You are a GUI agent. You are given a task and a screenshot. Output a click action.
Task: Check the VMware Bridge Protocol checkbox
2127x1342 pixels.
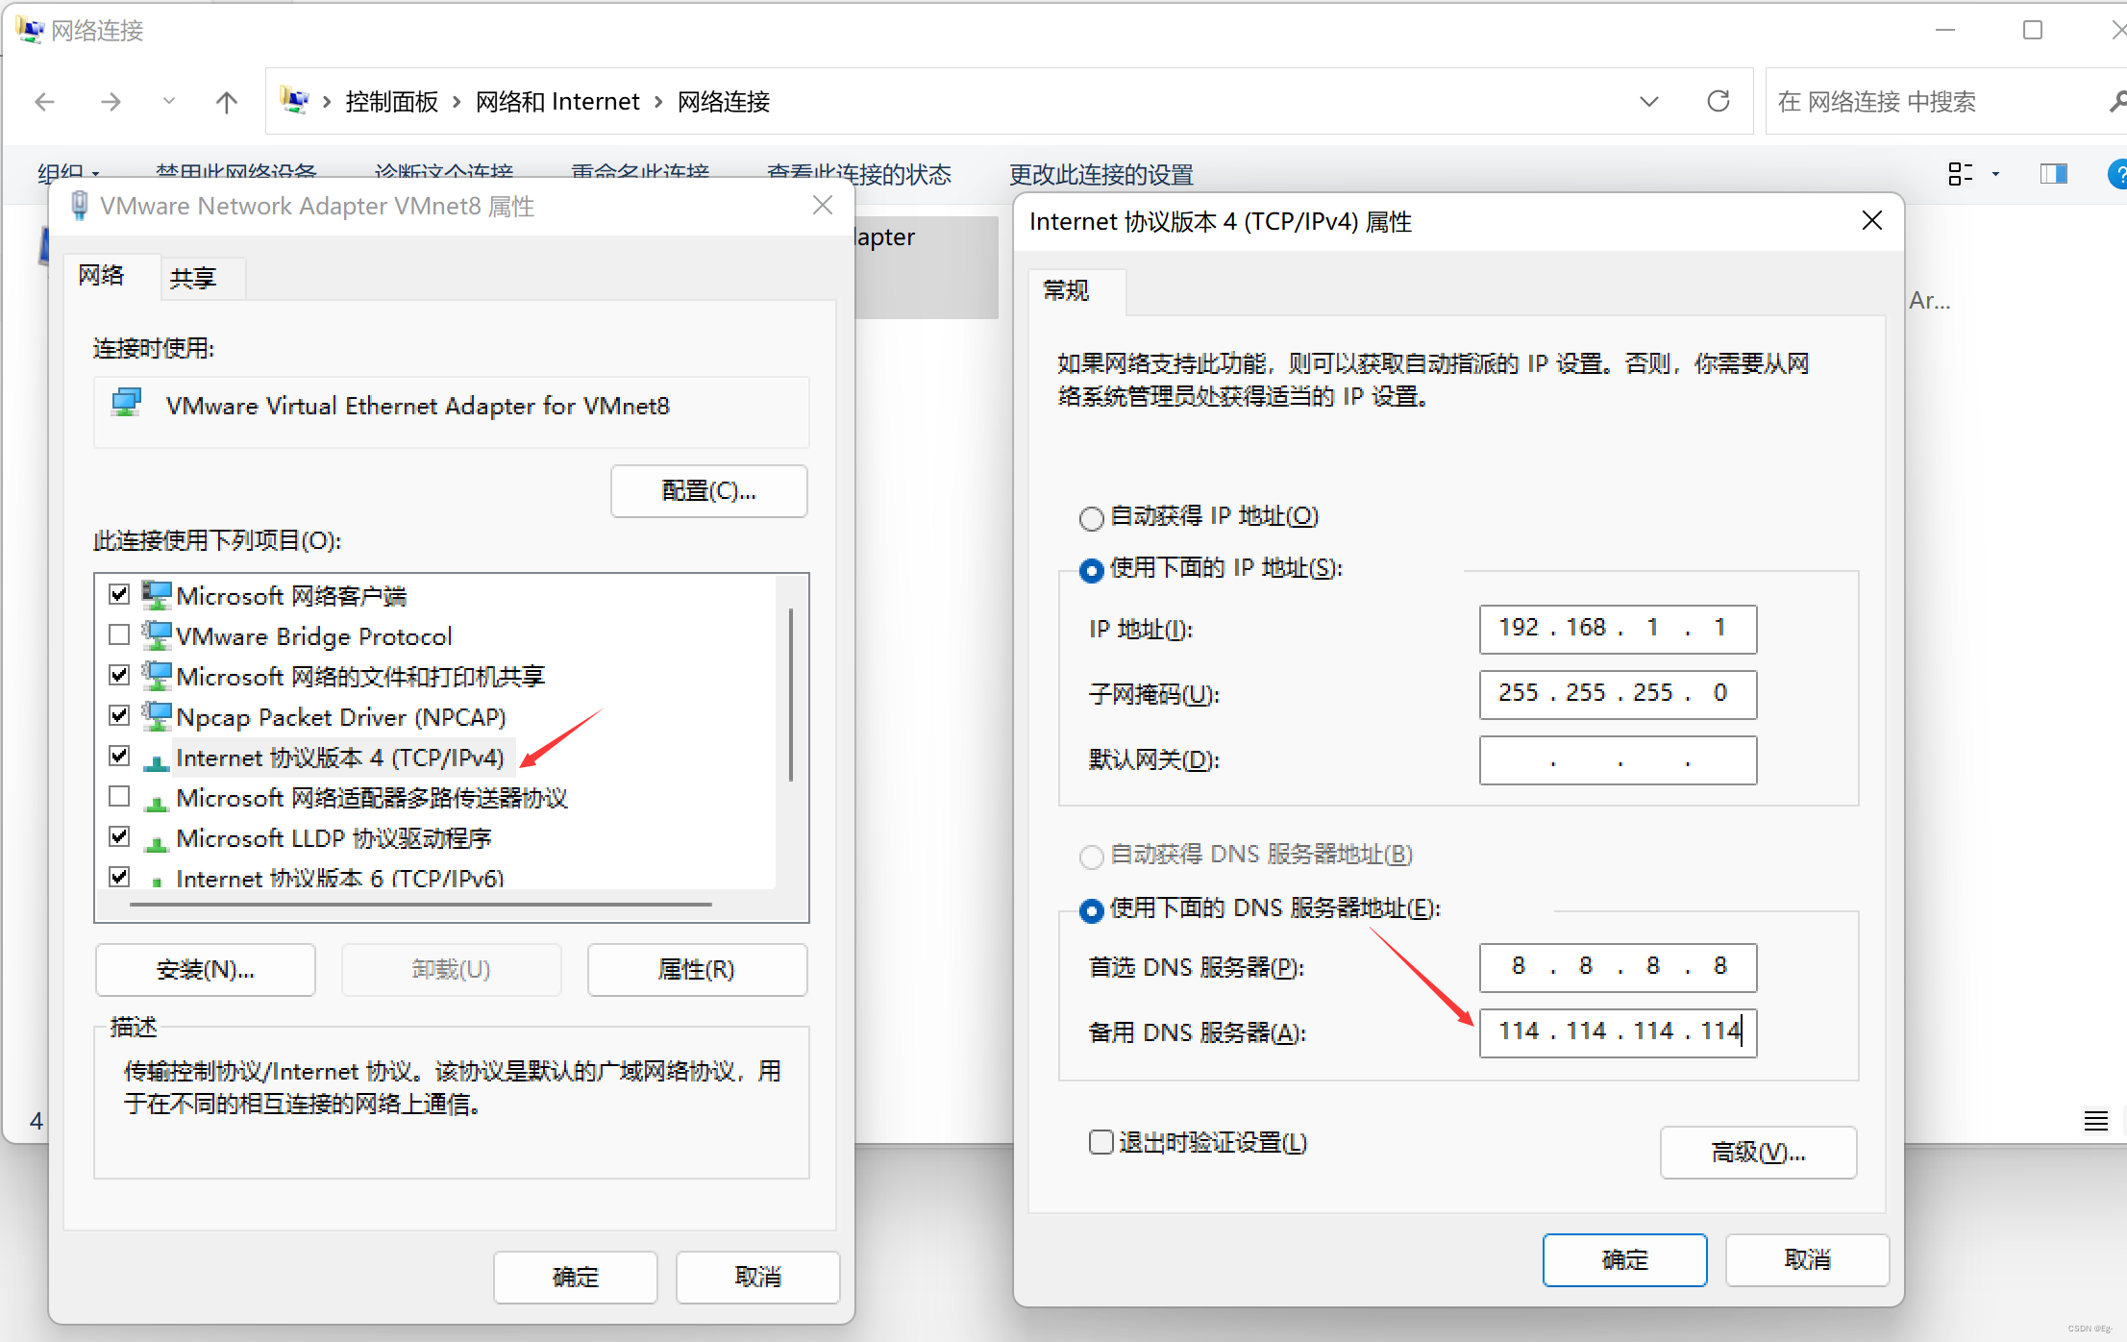coord(119,635)
